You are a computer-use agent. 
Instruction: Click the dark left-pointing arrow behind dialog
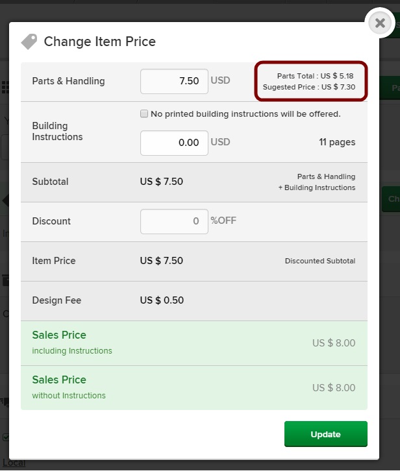coord(5,200)
